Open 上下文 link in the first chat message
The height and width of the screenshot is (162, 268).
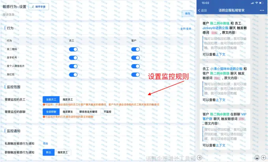tap(221, 54)
